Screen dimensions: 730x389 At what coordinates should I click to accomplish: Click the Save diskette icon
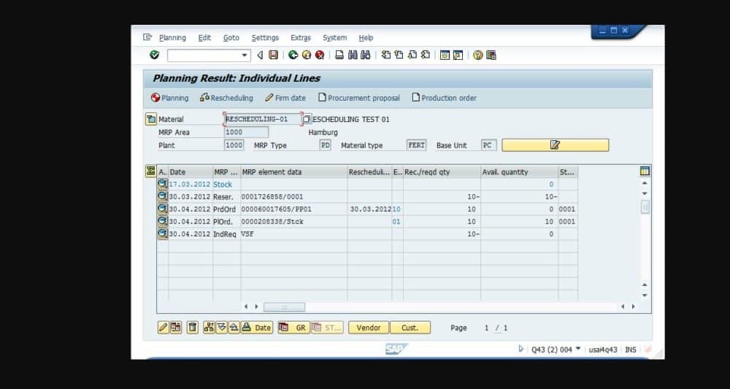(274, 55)
